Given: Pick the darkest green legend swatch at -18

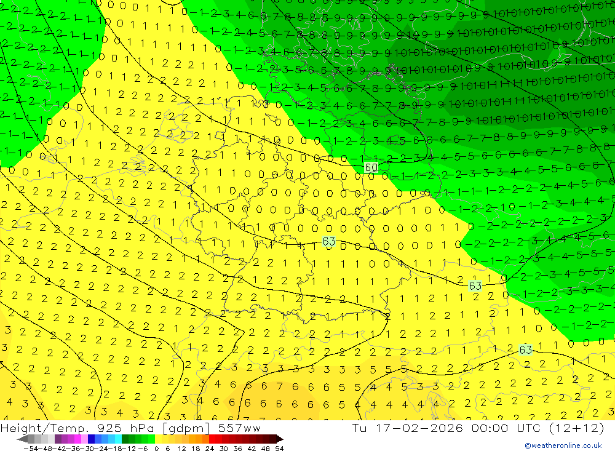Looking at the screenshot, I should [x=125, y=439].
